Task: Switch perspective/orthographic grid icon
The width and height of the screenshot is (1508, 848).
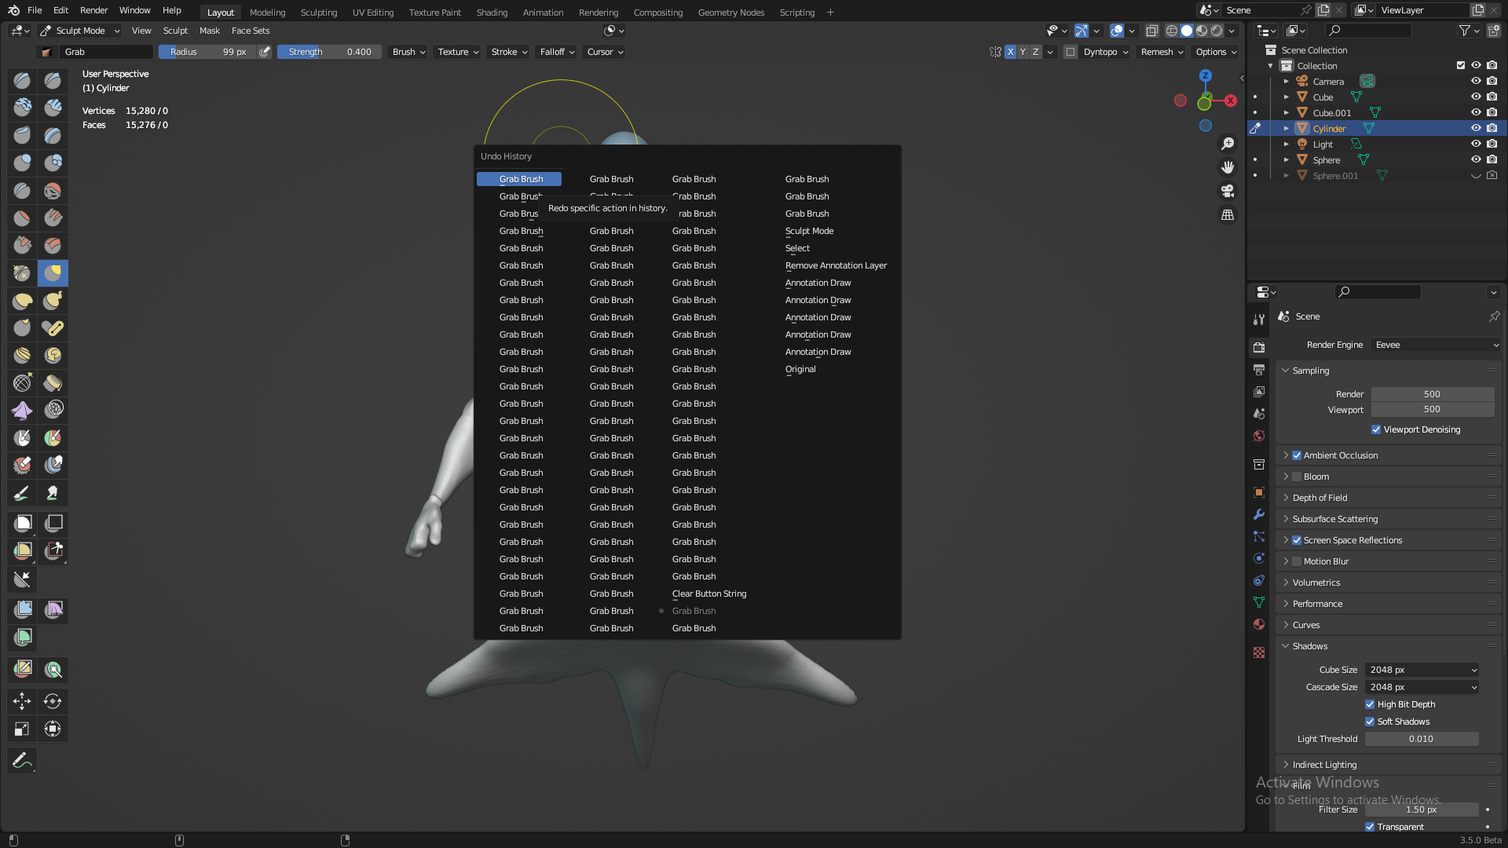Action: point(1228,214)
